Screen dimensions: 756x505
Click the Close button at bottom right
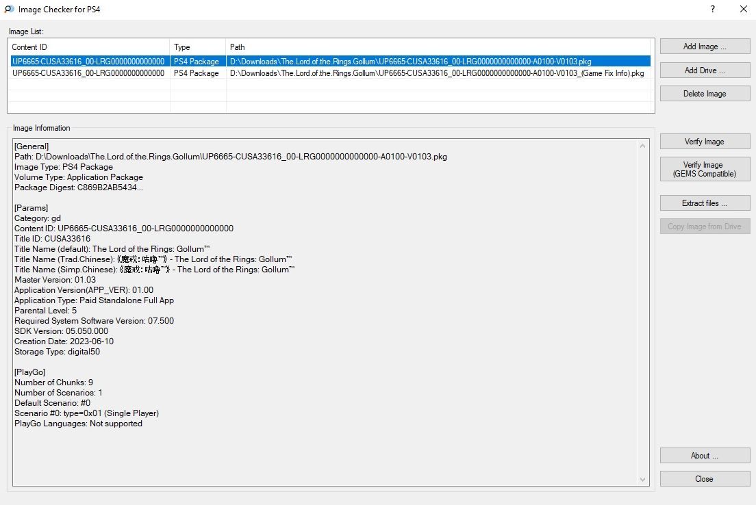(x=705, y=479)
